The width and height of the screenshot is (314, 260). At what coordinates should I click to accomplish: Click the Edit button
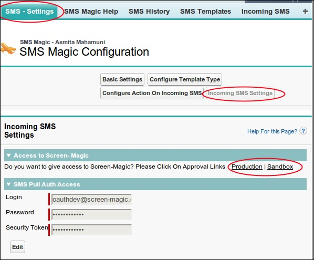click(18, 247)
